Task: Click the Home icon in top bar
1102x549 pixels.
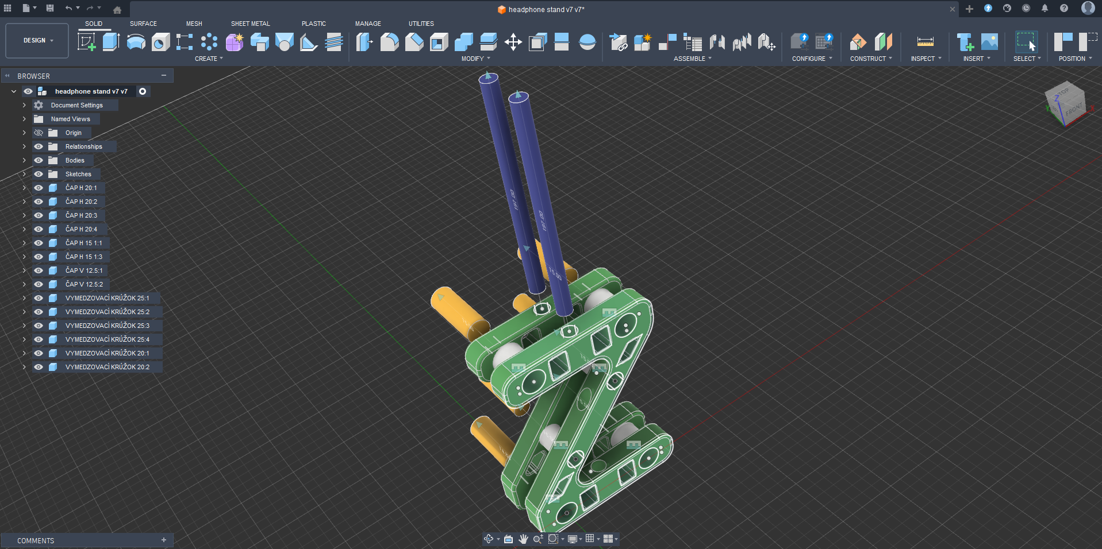Action: (x=117, y=9)
